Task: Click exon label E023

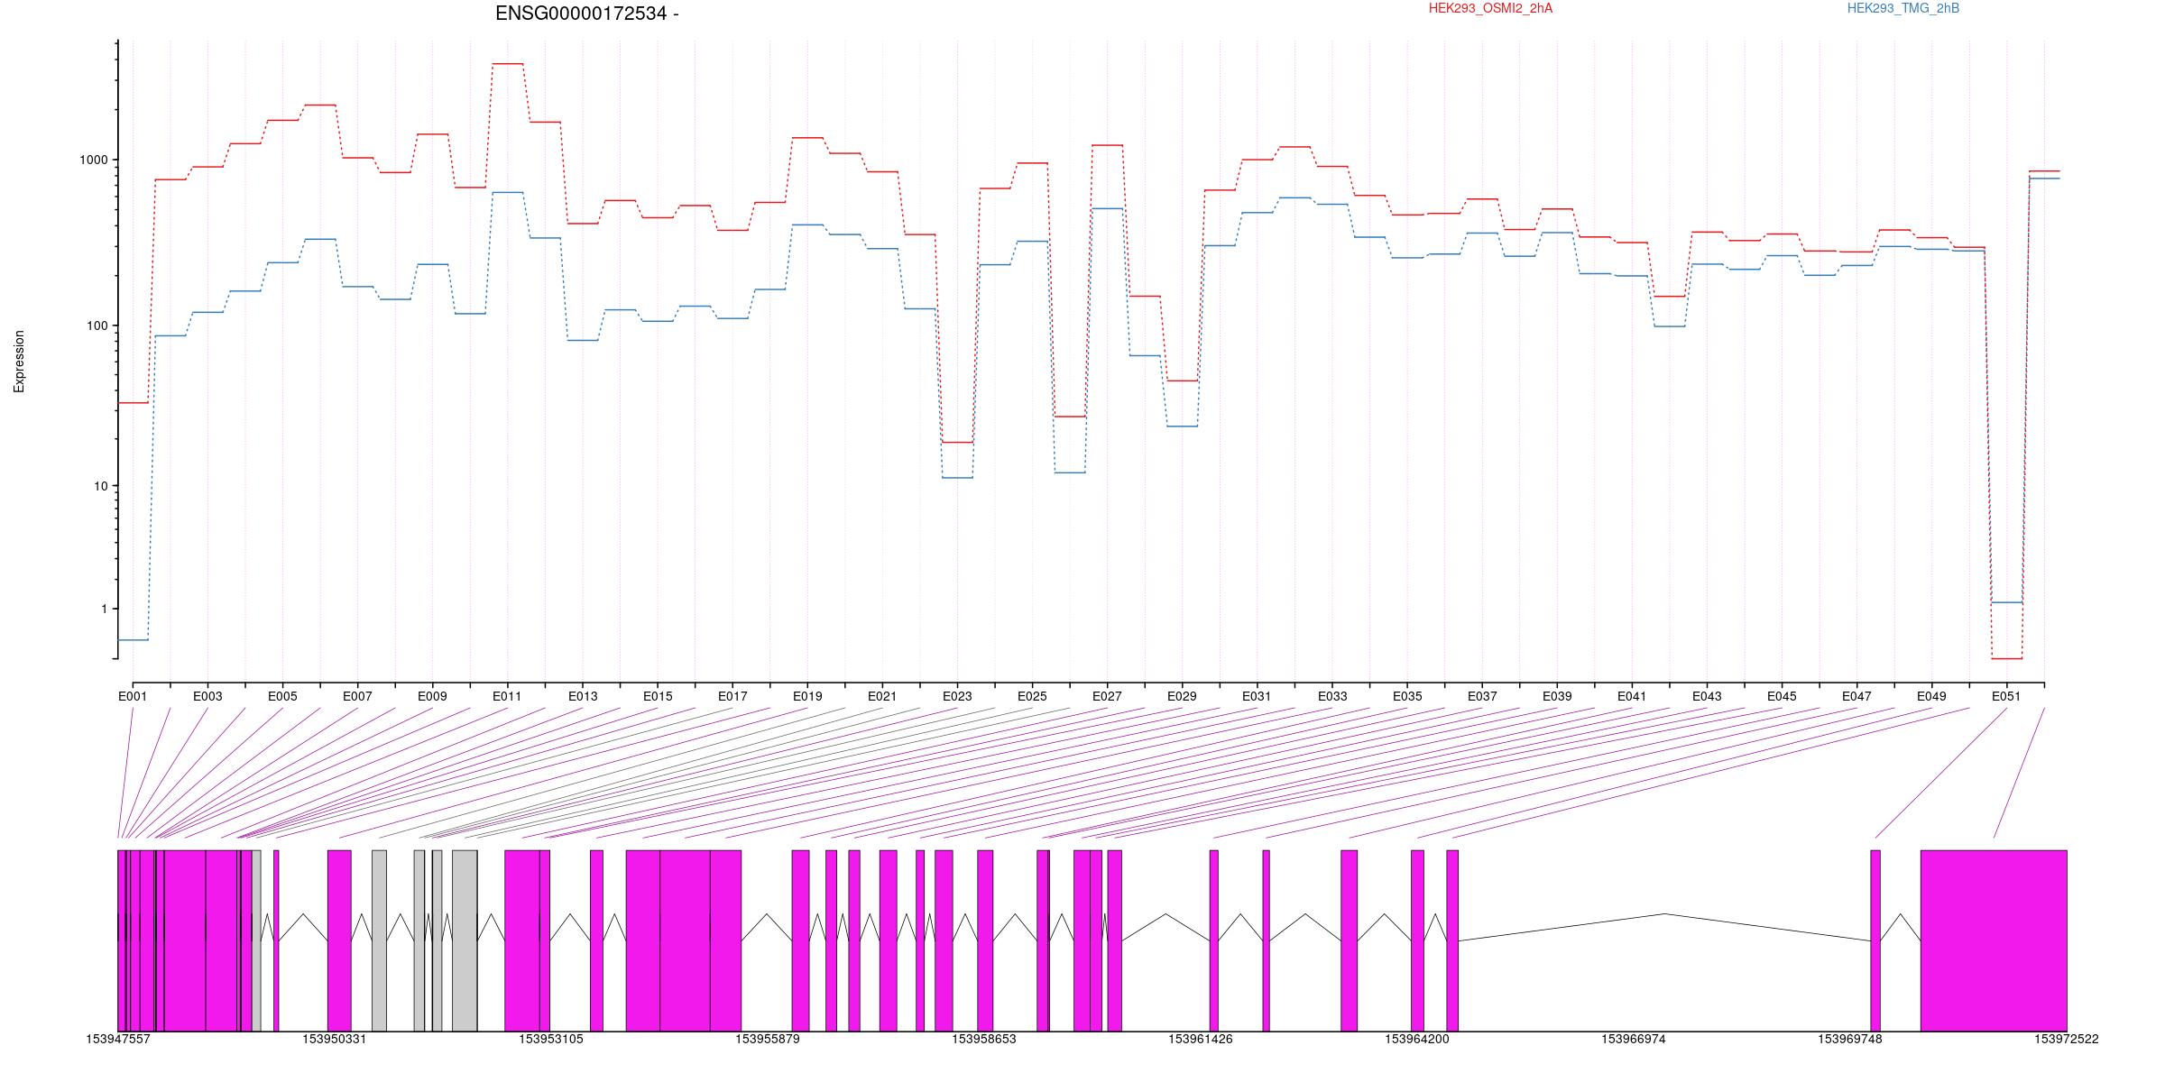Action: [x=957, y=696]
